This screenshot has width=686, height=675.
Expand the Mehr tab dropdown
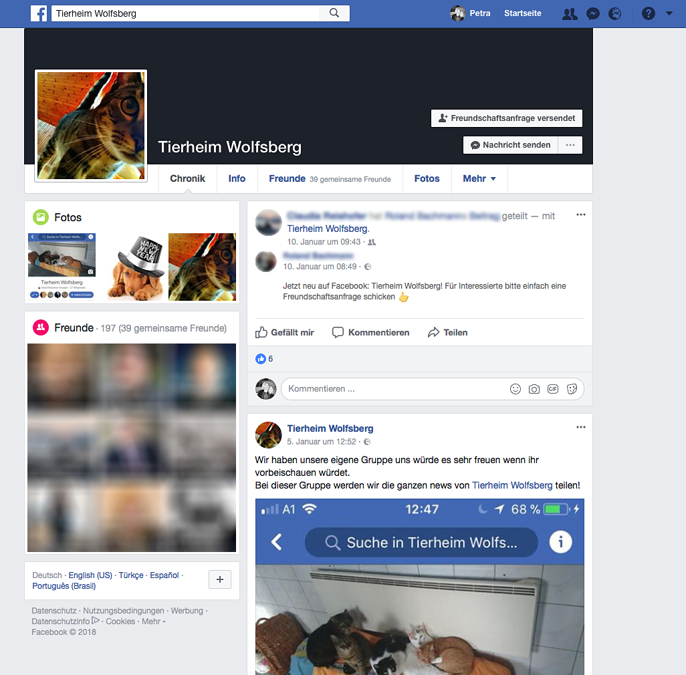coord(479,178)
